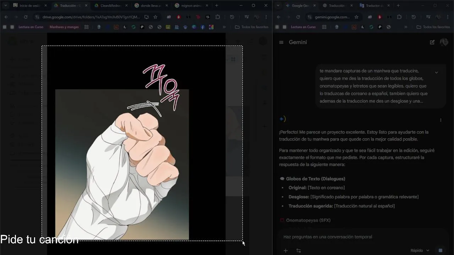Open the media control icon in the left window

click(247, 17)
